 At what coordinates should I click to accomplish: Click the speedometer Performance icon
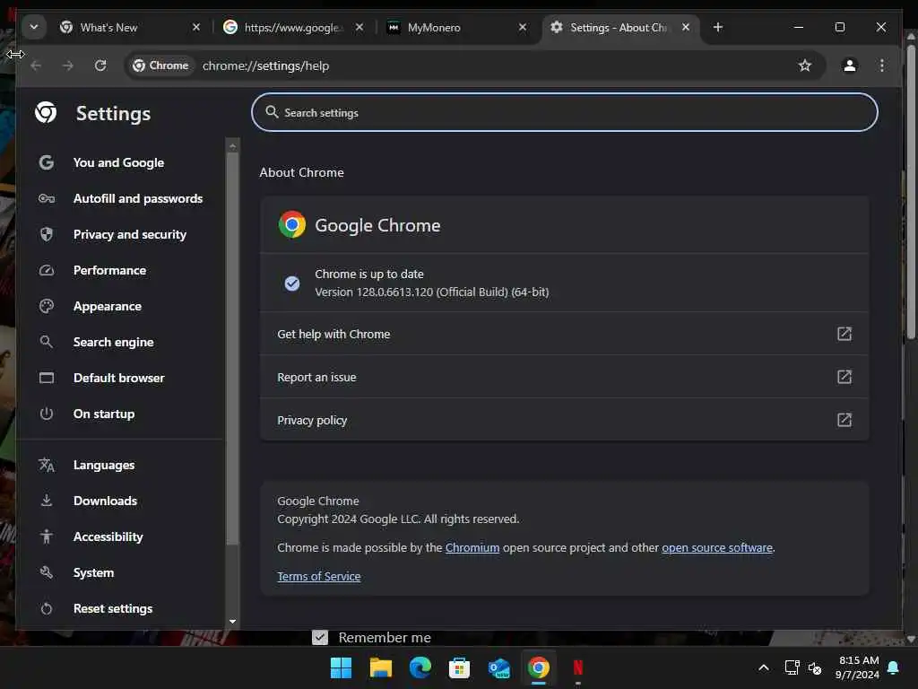47,271
